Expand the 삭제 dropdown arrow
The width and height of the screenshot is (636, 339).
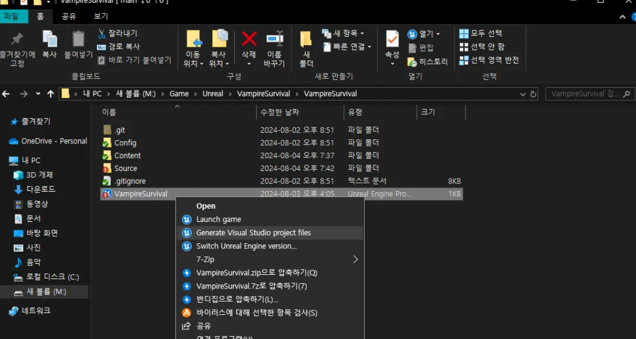(x=249, y=64)
